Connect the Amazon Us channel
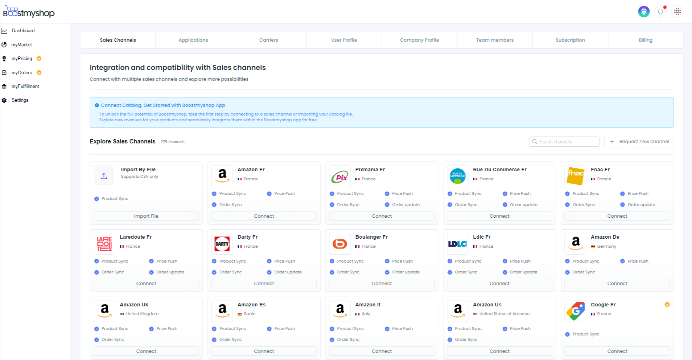 coord(499,351)
